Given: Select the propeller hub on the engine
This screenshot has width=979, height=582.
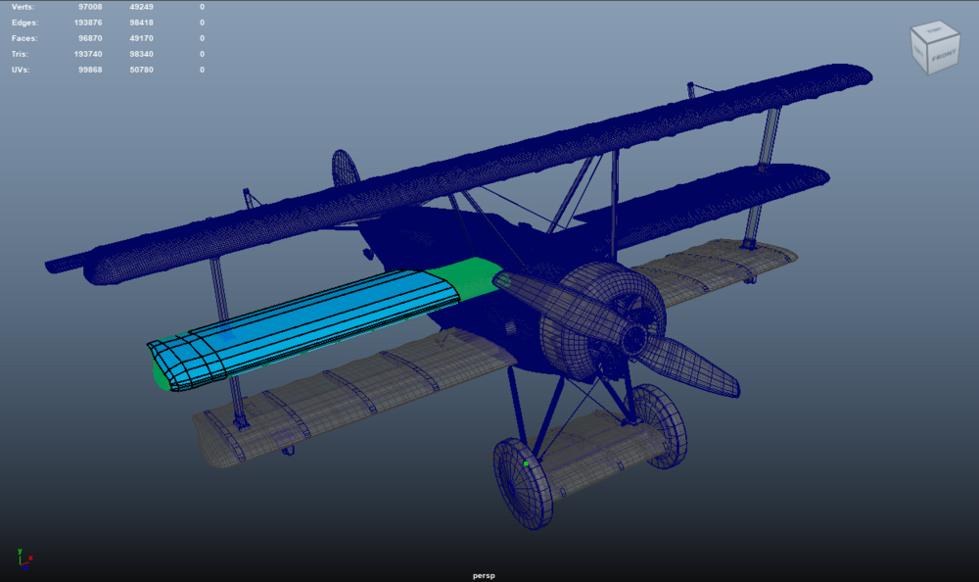Looking at the screenshot, I should 634,339.
